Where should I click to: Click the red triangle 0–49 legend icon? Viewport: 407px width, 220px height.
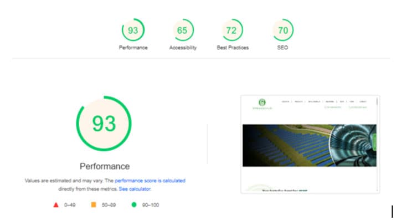pos(56,205)
